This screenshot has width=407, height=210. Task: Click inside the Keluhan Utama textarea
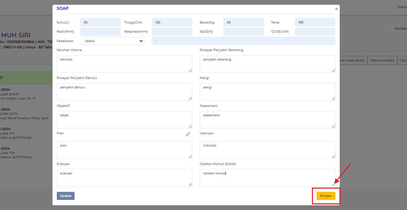point(124,64)
